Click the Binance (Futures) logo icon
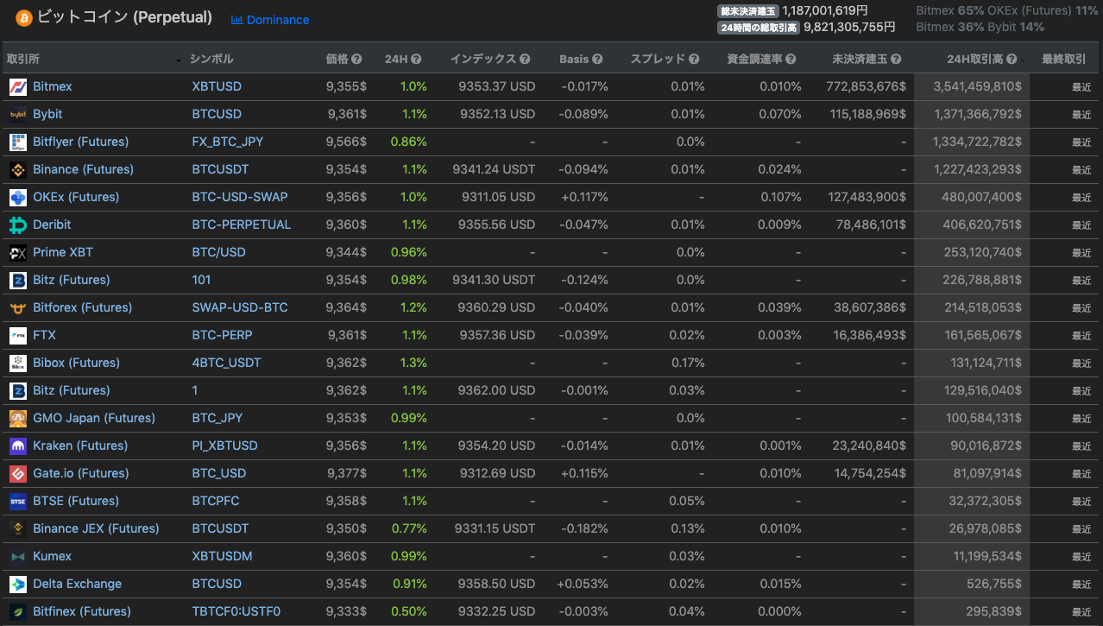This screenshot has width=1103, height=626. (18, 169)
